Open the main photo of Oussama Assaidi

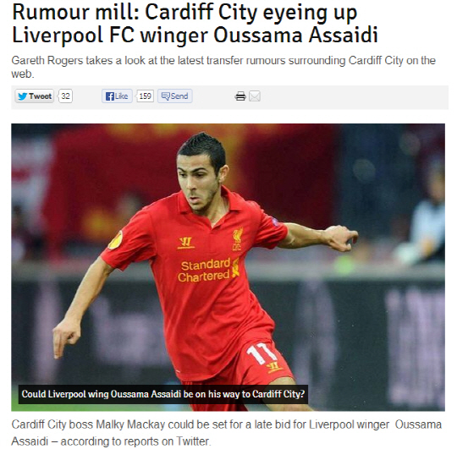click(228, 267)
